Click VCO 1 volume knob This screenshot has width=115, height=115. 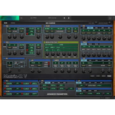[38, 37]
